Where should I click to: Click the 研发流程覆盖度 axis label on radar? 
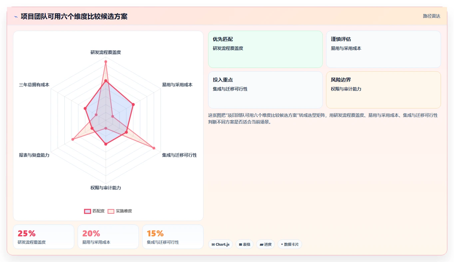click(106, 52)
